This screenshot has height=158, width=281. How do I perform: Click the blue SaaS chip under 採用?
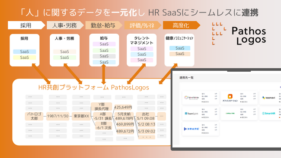(25, 51)
